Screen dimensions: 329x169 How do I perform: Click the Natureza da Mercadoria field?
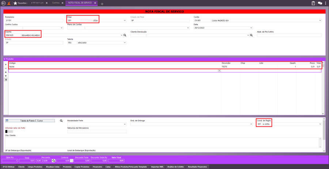point(97,131)
